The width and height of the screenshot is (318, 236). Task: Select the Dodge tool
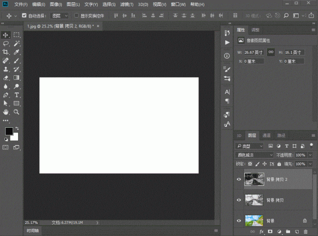17,86
